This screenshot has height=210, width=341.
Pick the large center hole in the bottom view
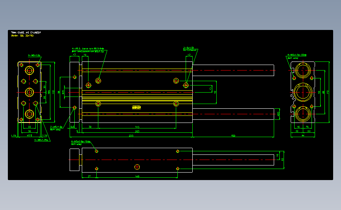[137, 167]
